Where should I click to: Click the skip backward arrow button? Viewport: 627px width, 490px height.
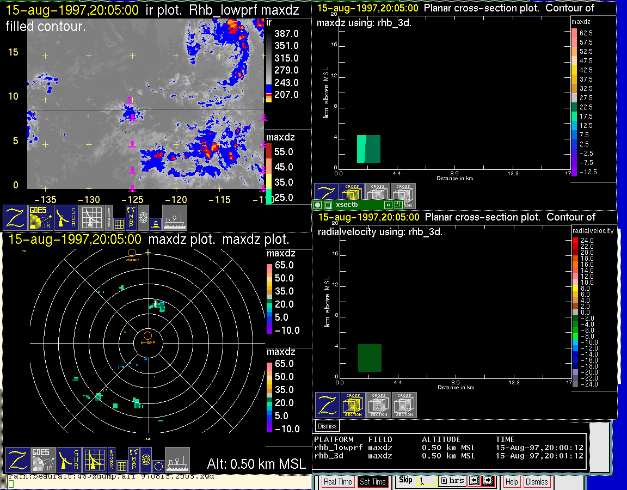tap(474, 481)
